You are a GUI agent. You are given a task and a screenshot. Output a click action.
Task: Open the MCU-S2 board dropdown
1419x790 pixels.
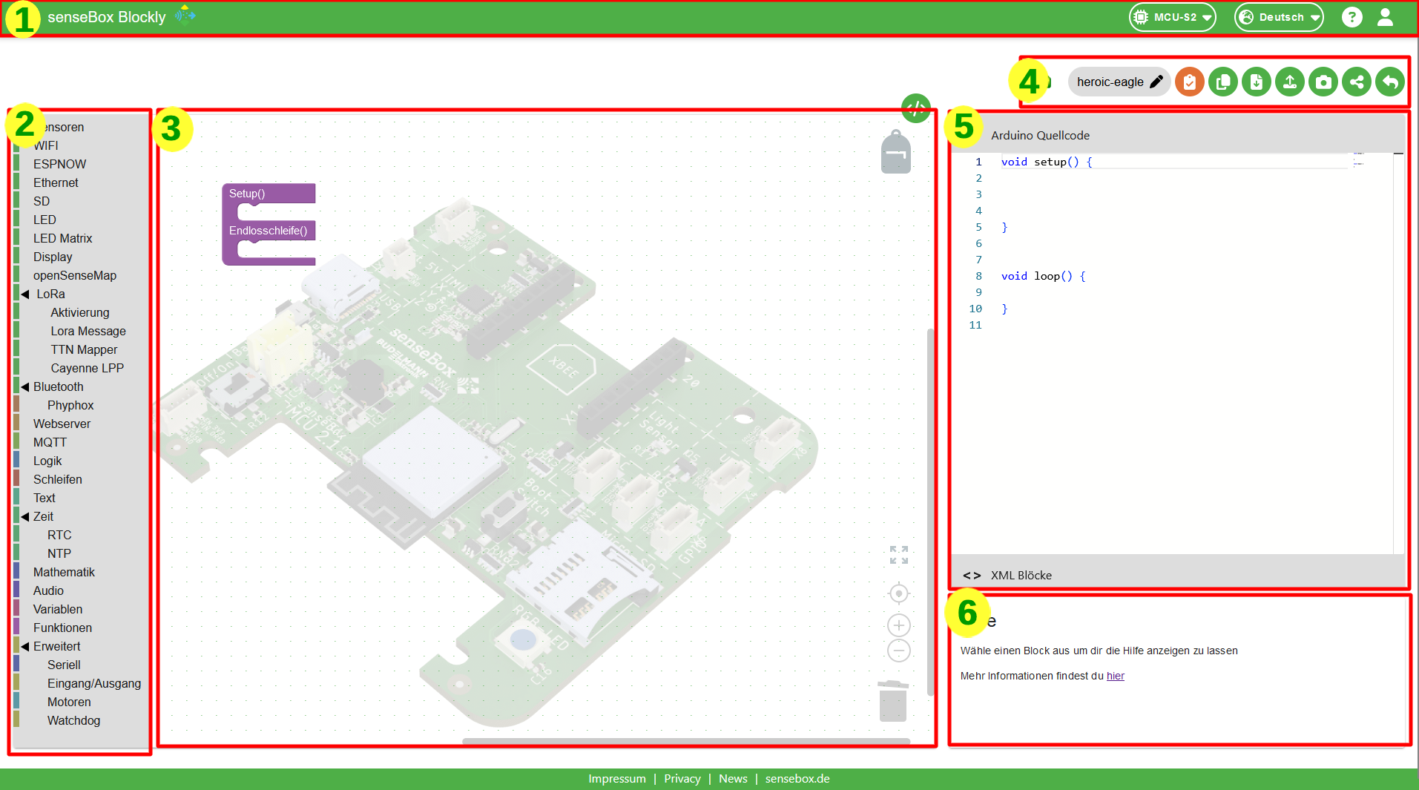(x=1173, y=17)
